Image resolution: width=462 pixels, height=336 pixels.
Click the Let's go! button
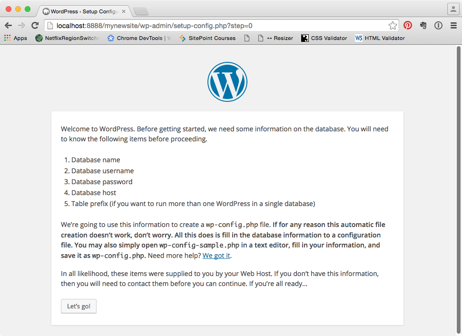click(x=79, y=306)
